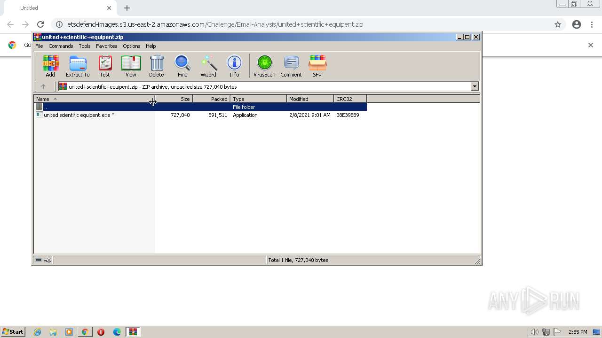Switch to WinRAR in the taskbar

133,332
